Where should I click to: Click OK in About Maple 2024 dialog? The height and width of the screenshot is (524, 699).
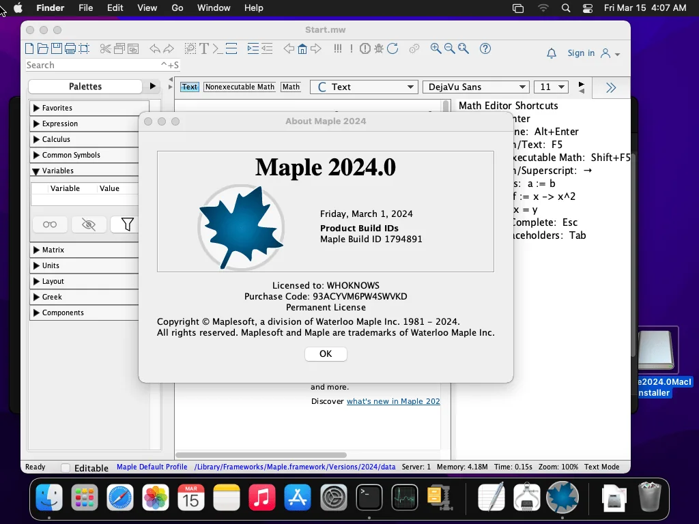[x=326, y=354]
